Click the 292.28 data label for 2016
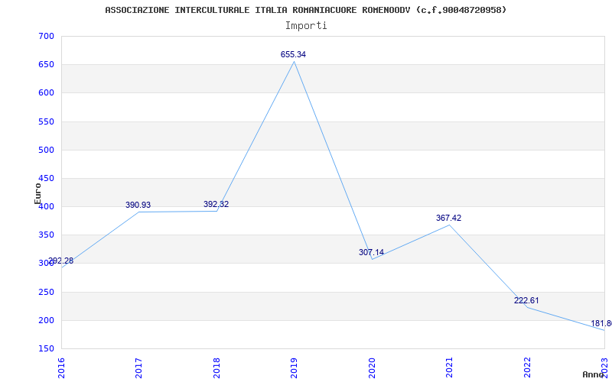This screenshot has width=612, height=382. pyautogui.click(x=60, y=261)
